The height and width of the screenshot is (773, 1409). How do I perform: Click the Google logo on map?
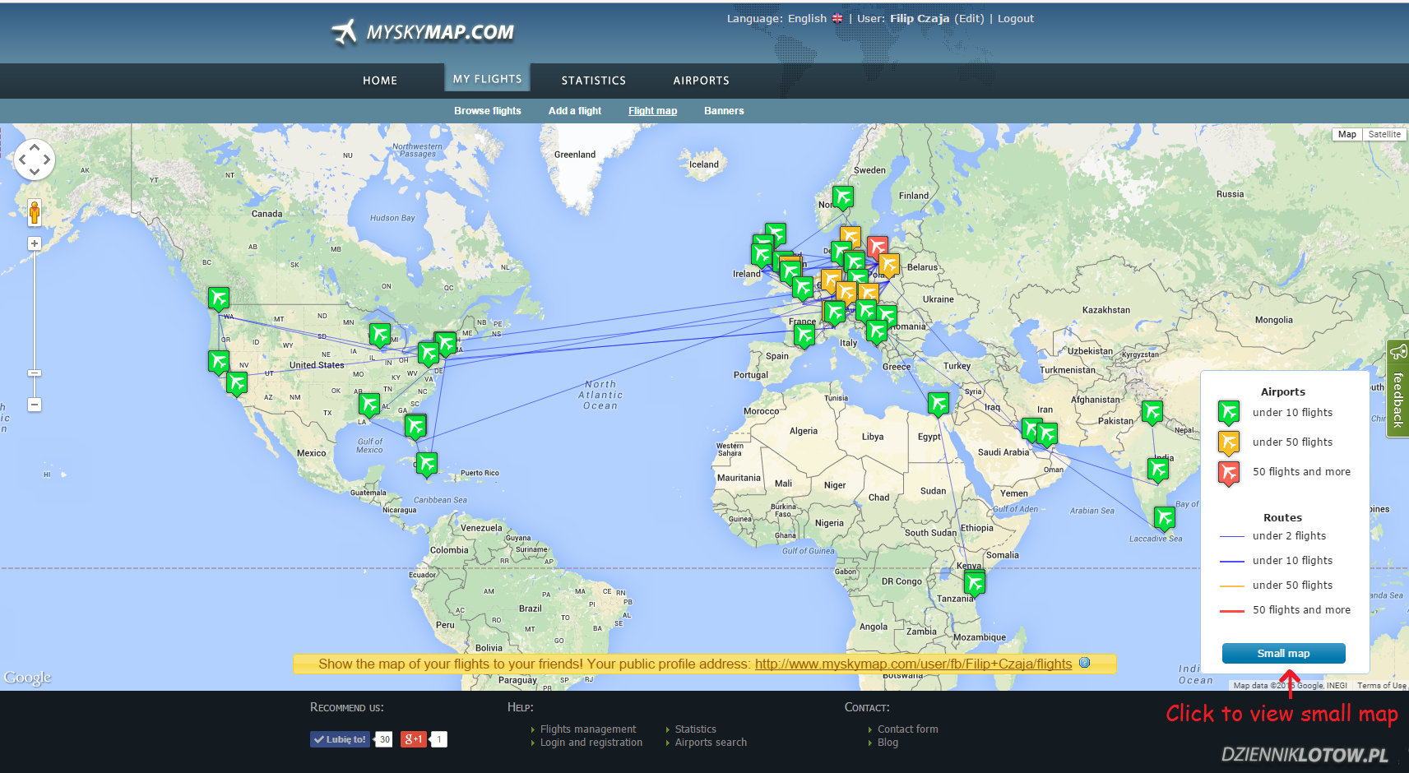(x=27, y=677)
